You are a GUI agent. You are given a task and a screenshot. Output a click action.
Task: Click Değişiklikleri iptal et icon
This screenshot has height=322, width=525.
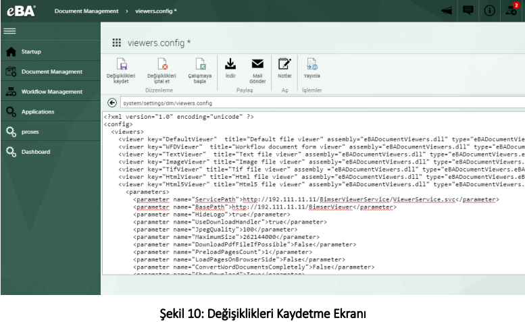click(161, 65)
